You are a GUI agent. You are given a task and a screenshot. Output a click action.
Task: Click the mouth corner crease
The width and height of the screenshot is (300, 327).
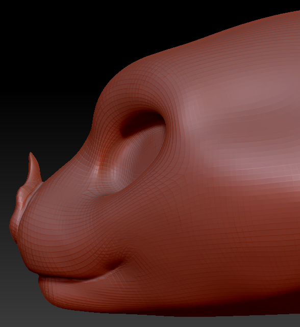tap(114, 265)
